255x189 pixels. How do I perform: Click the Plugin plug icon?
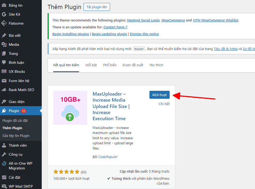tap(4, 111)
